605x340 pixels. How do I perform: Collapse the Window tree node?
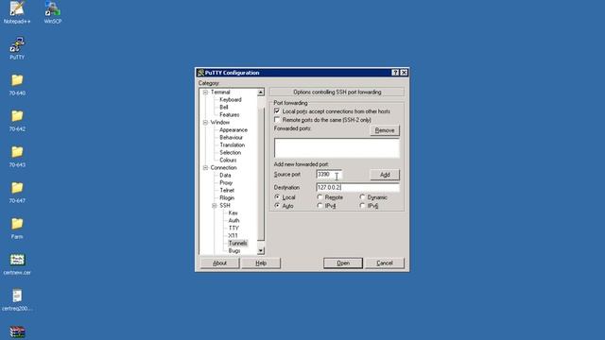tap(205, 122)
